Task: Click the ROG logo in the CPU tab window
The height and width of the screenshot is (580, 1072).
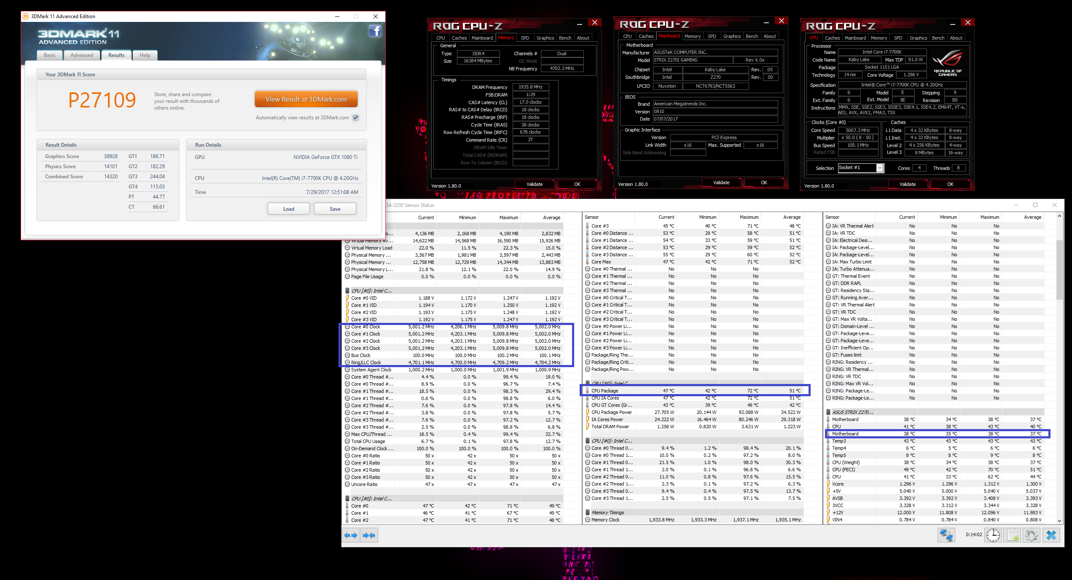Action: (x=947, y=62)
